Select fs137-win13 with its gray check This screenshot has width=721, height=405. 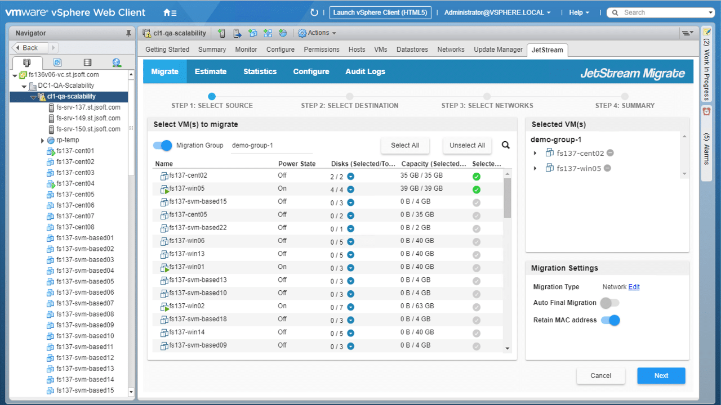477,254
